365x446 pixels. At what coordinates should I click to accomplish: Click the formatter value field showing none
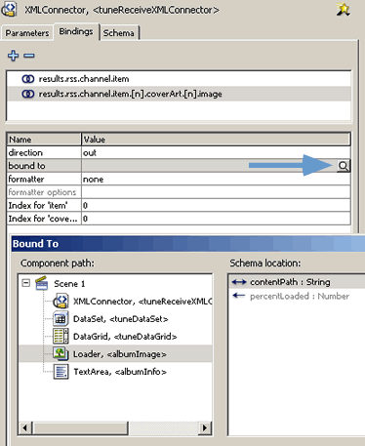(216, 180)
